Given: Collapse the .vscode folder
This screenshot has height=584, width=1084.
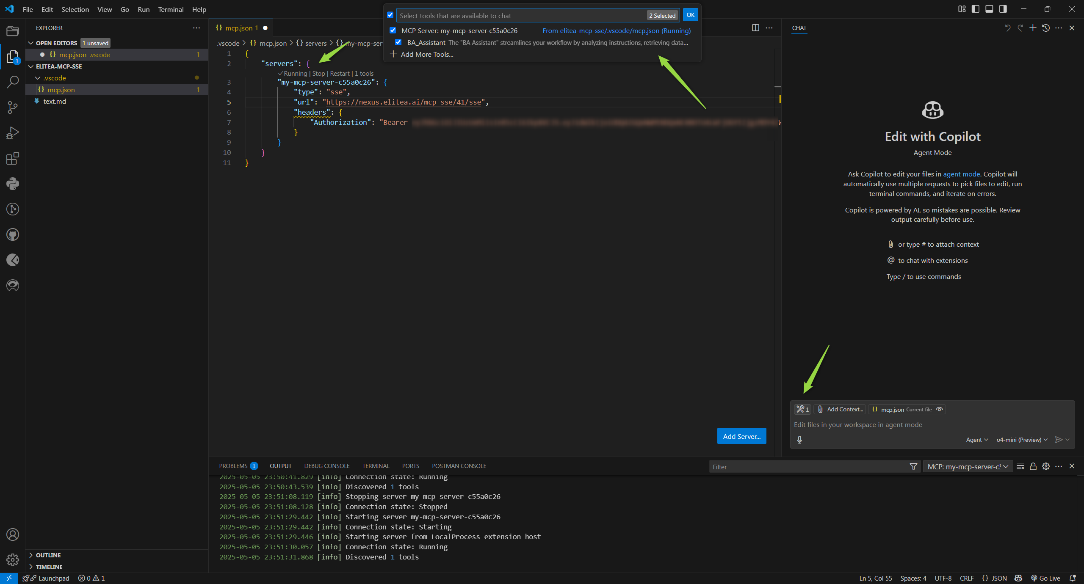Looking at the screenshot, I should pyautogui.click(x=54, y=78).
